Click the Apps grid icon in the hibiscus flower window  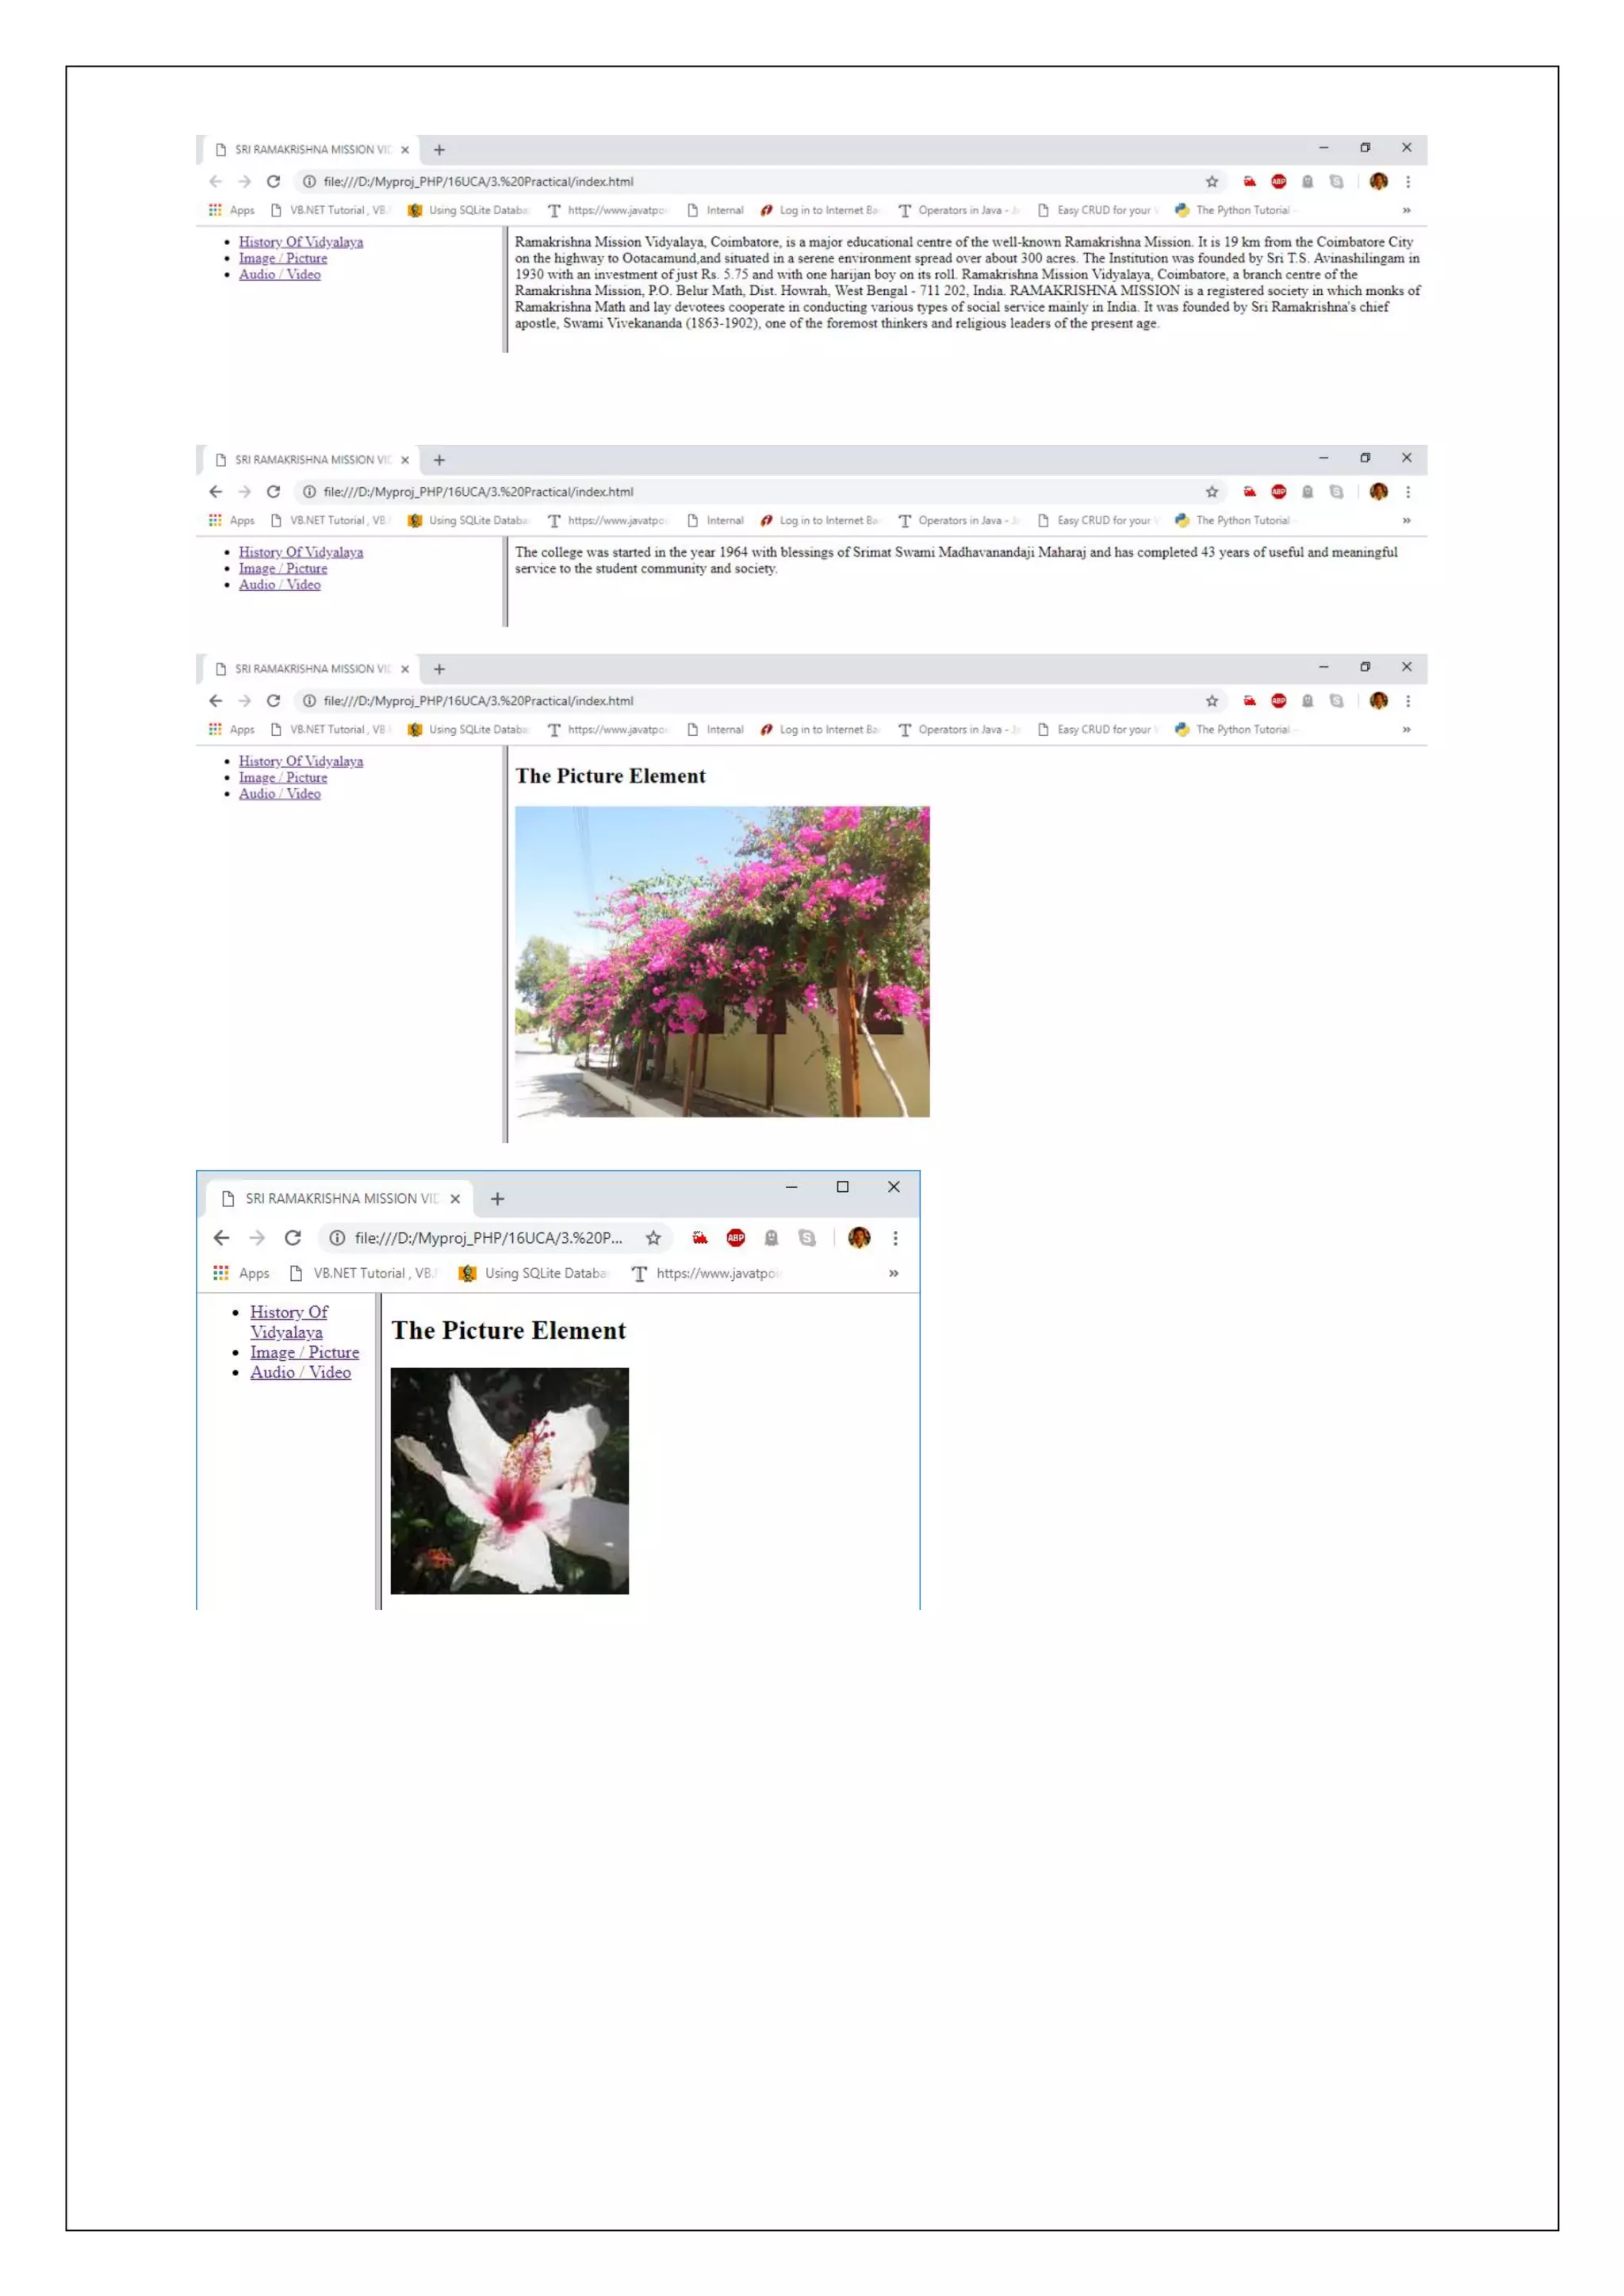[x=221, y=1273]
